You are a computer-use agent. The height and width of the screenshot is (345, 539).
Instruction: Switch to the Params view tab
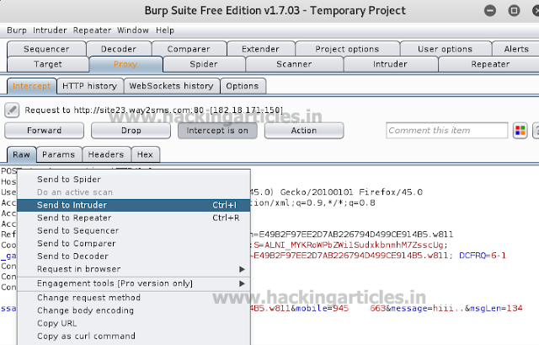pyautogui.click(x=58, y=154)
